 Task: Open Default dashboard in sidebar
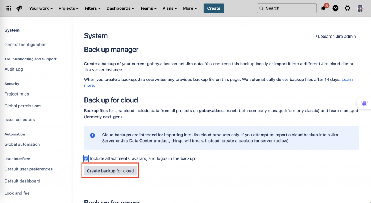coord(22,181)
